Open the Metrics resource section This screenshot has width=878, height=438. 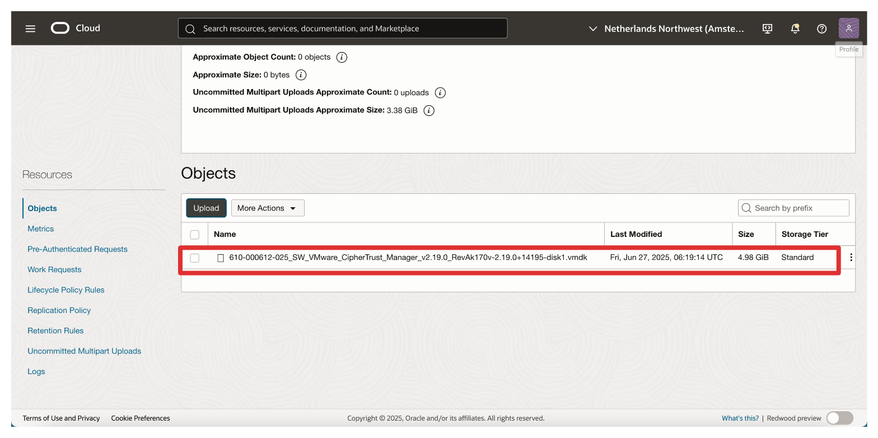click(41, 229)
